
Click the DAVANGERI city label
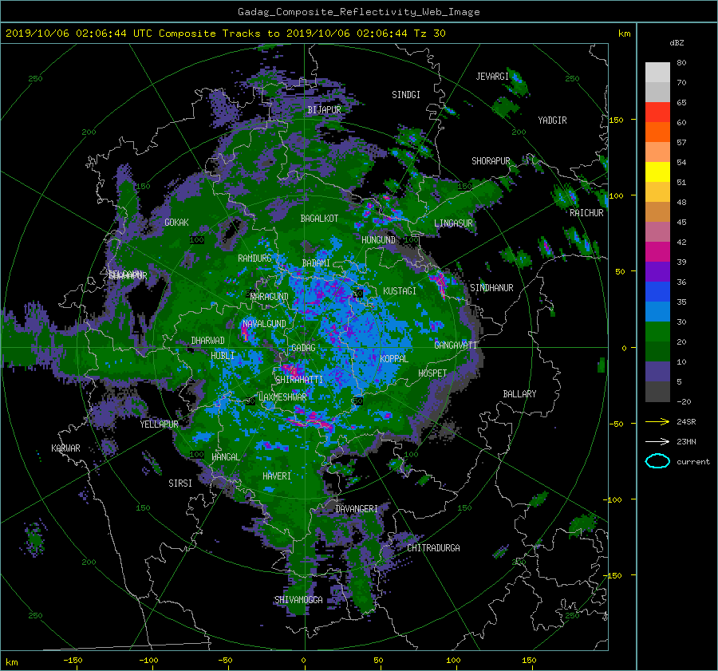pos(357,509)
